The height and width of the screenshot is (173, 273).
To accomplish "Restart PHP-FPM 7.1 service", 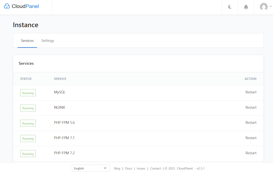I will coord(251,138).
